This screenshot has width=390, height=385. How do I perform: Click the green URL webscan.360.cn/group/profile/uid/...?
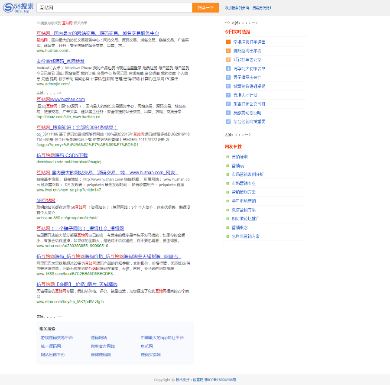pyautogui.click(x=68, y=218)
